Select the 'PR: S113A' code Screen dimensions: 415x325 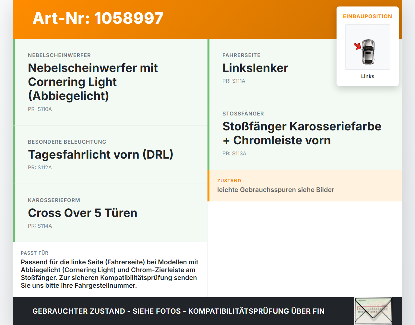pyautogui.click(x=234, y=153)
